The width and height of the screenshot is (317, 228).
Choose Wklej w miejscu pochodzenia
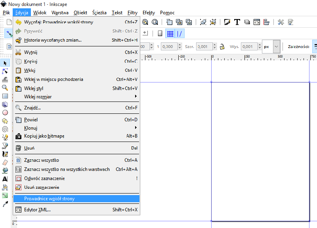coord(76,79)
